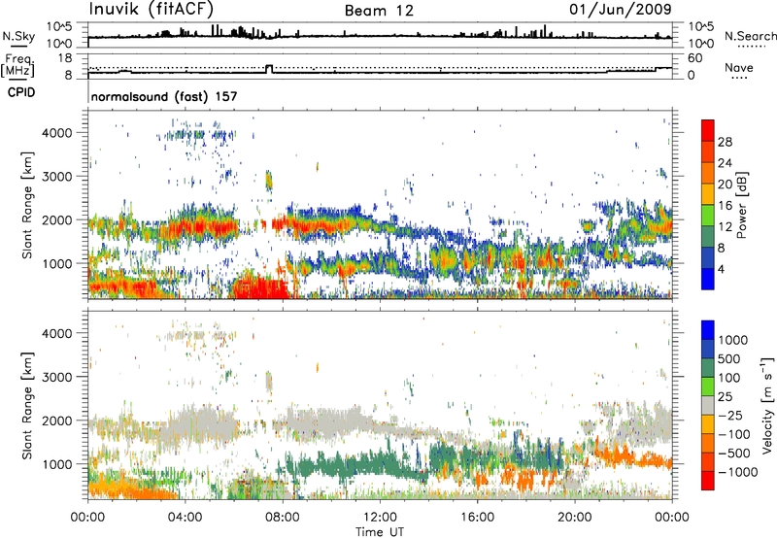This screenshot has width=777, height=538.
Task: Select the '-25' label on Velocity color bar
Action: pyautogui.click(x=729, y=416)
